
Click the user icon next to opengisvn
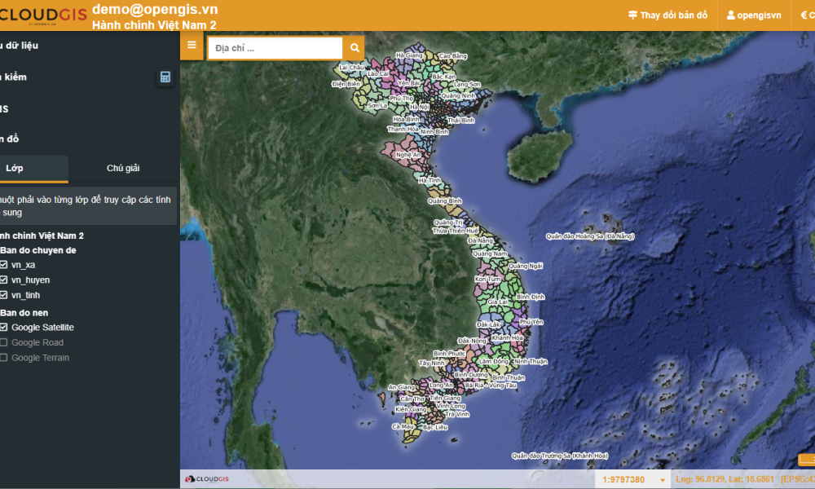[x=731, y=15]
